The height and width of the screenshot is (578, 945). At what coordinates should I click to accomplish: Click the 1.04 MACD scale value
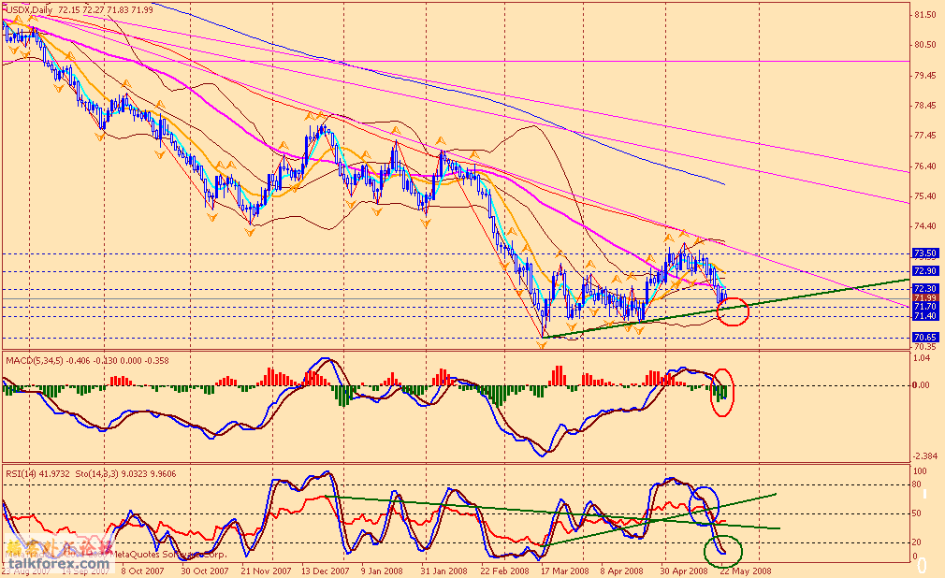coord(922,358)
